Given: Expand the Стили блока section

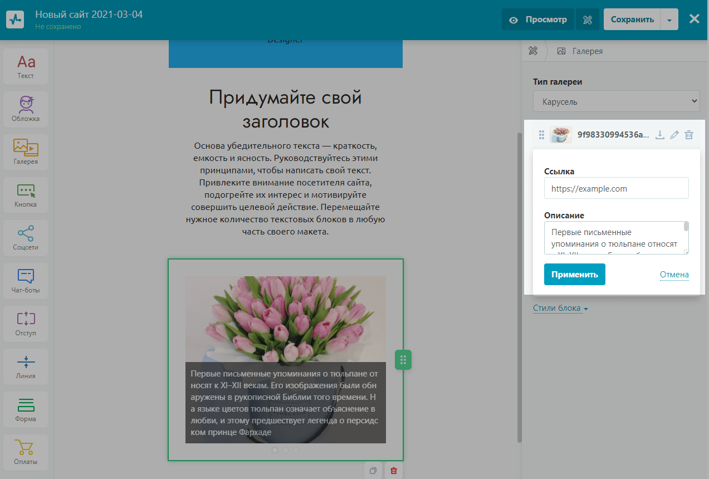Looking at the screenshot, I should (560, 308).
